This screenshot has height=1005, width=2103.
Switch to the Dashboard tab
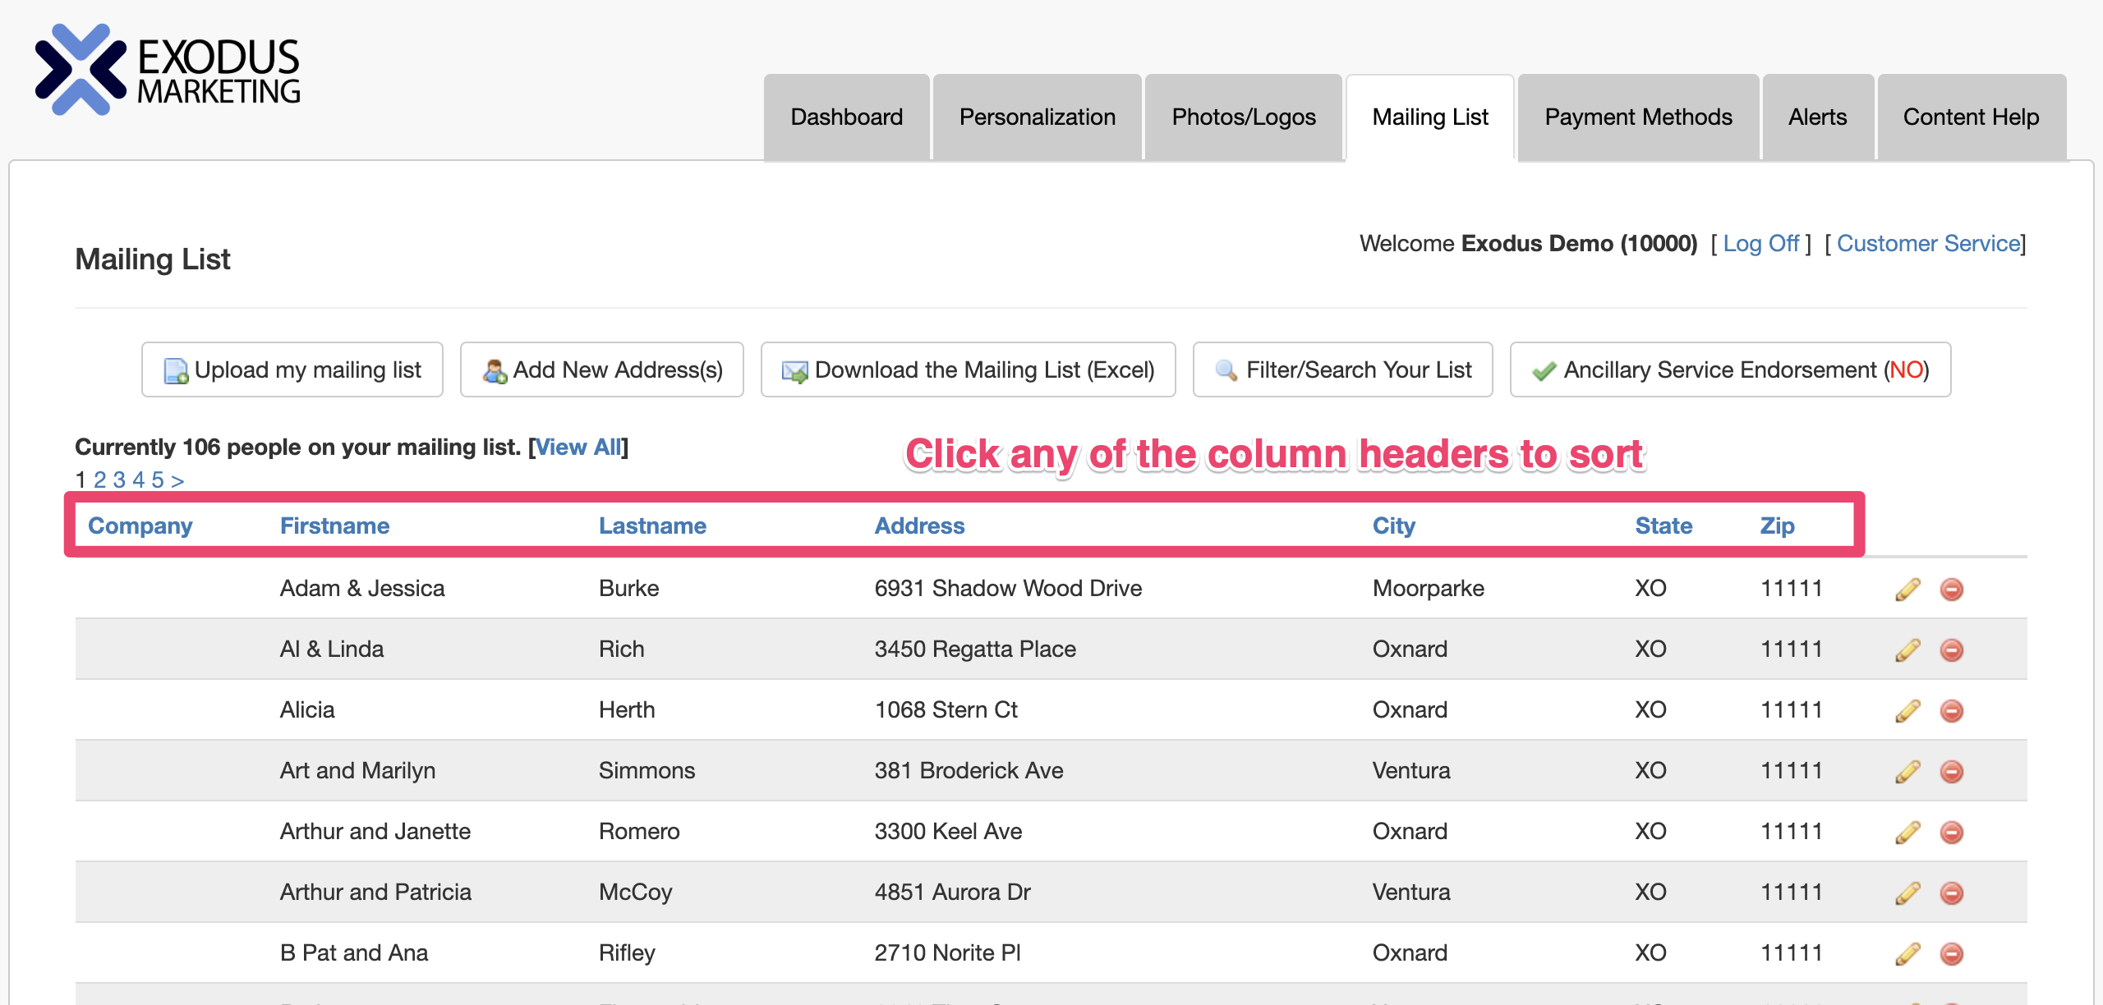846,117
